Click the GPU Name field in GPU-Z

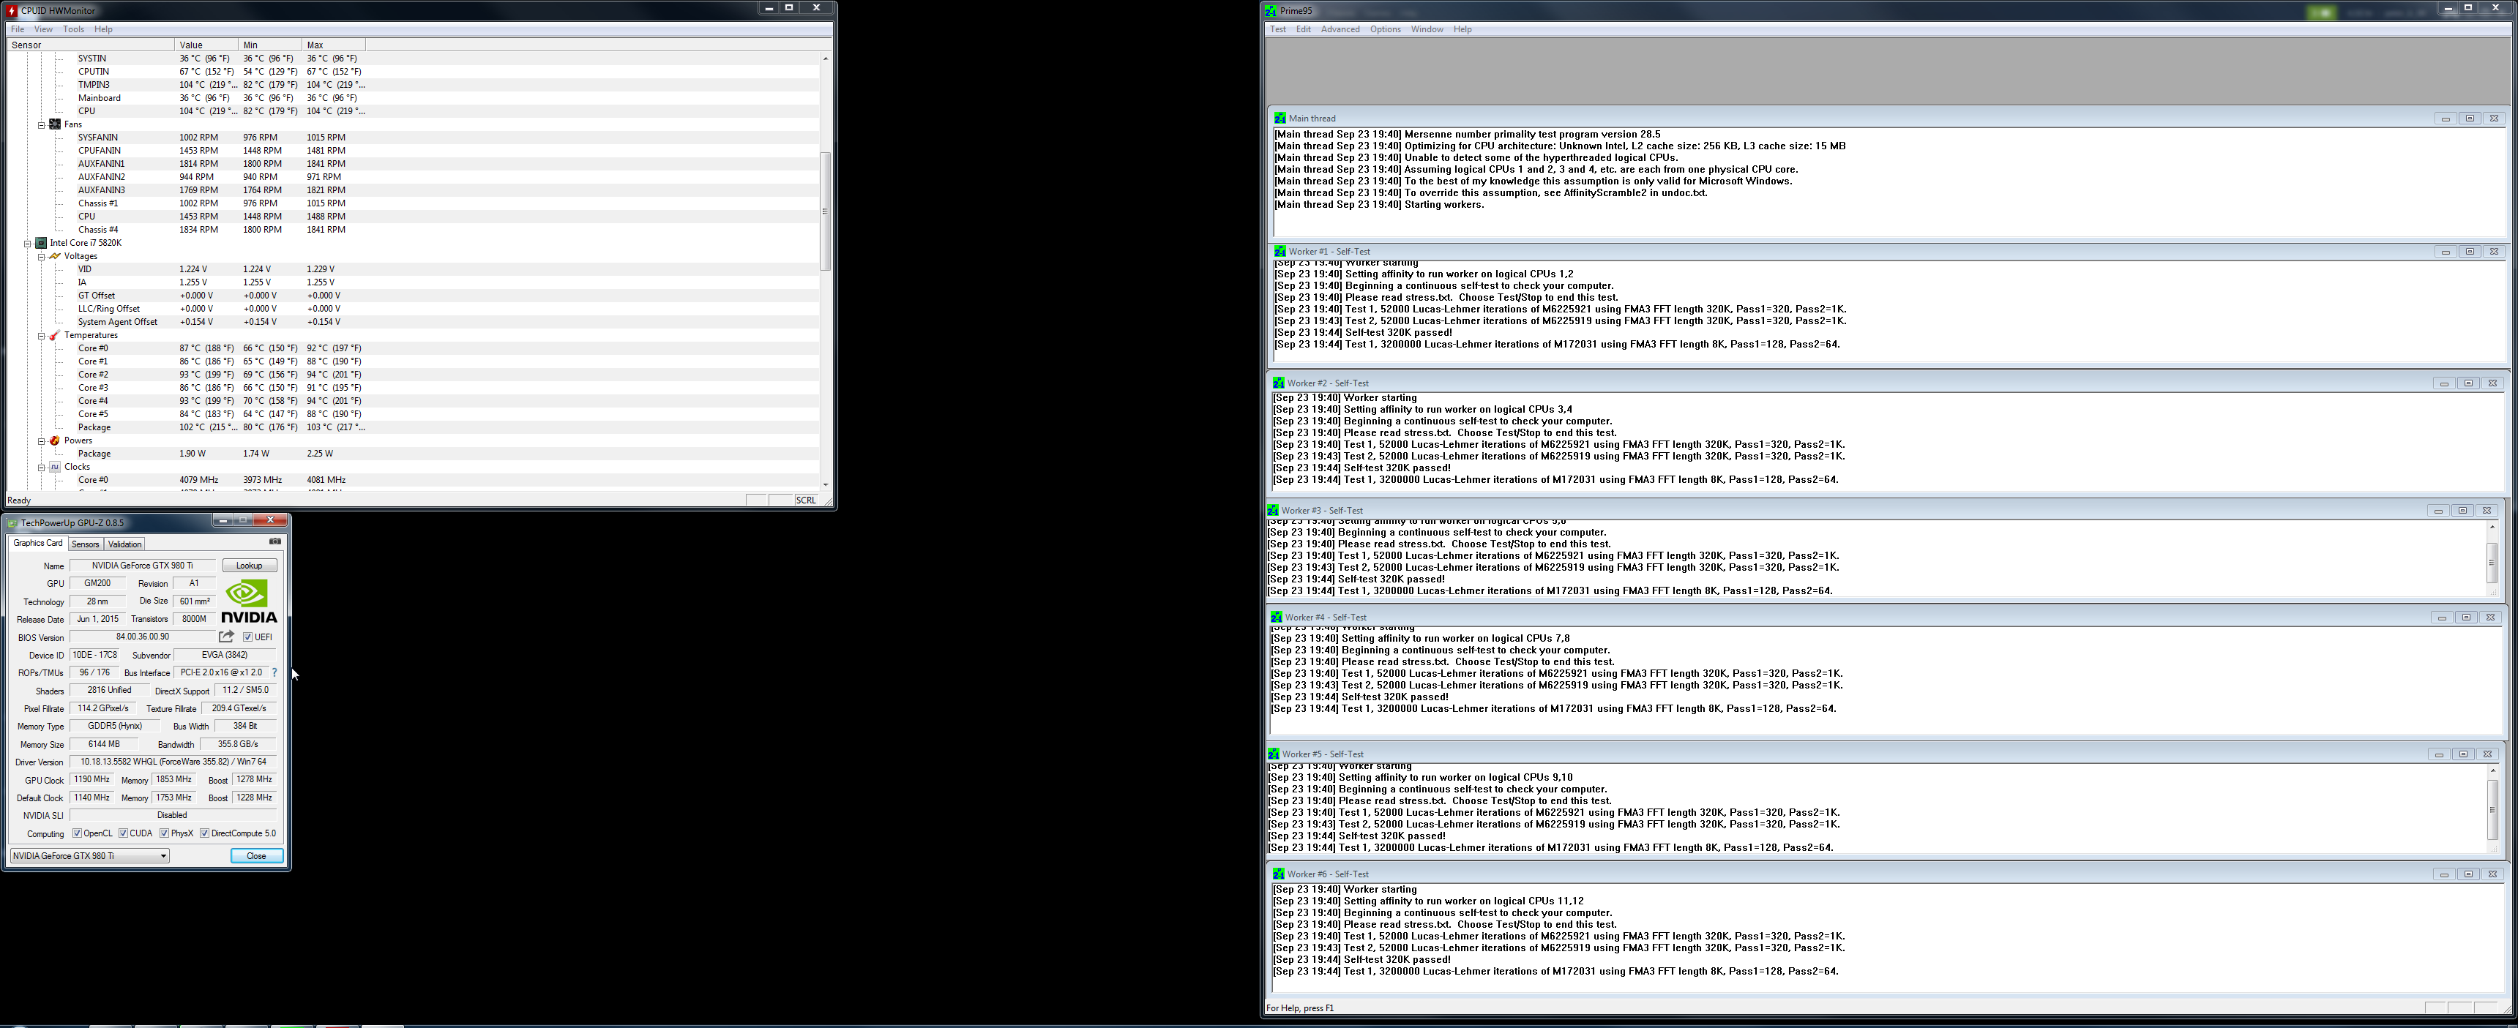(x=143, y=566)
